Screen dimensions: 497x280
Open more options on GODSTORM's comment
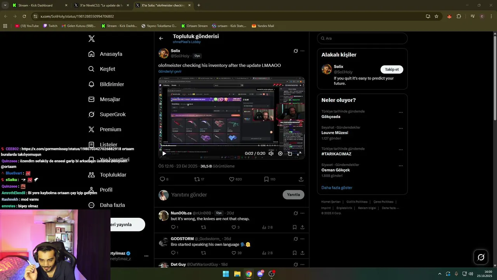tap(302, 239)
